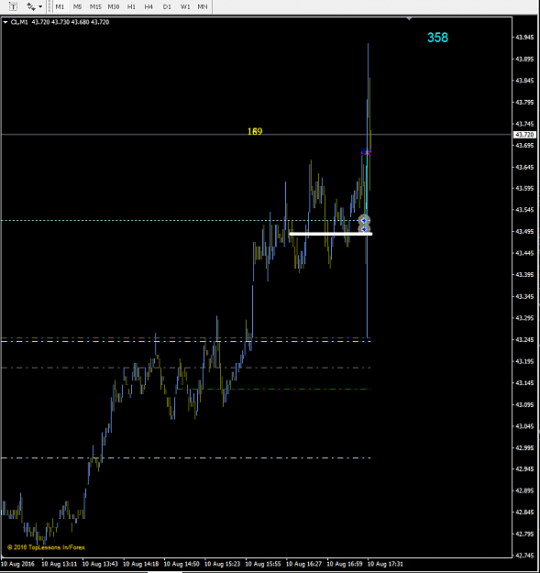540x573 pixels.
Task: Click the 43.245 price scale label
Action: (524, 339)
